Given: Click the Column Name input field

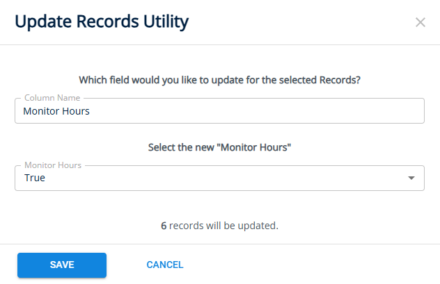Looking at the screenshot, I should pos(219,110).
